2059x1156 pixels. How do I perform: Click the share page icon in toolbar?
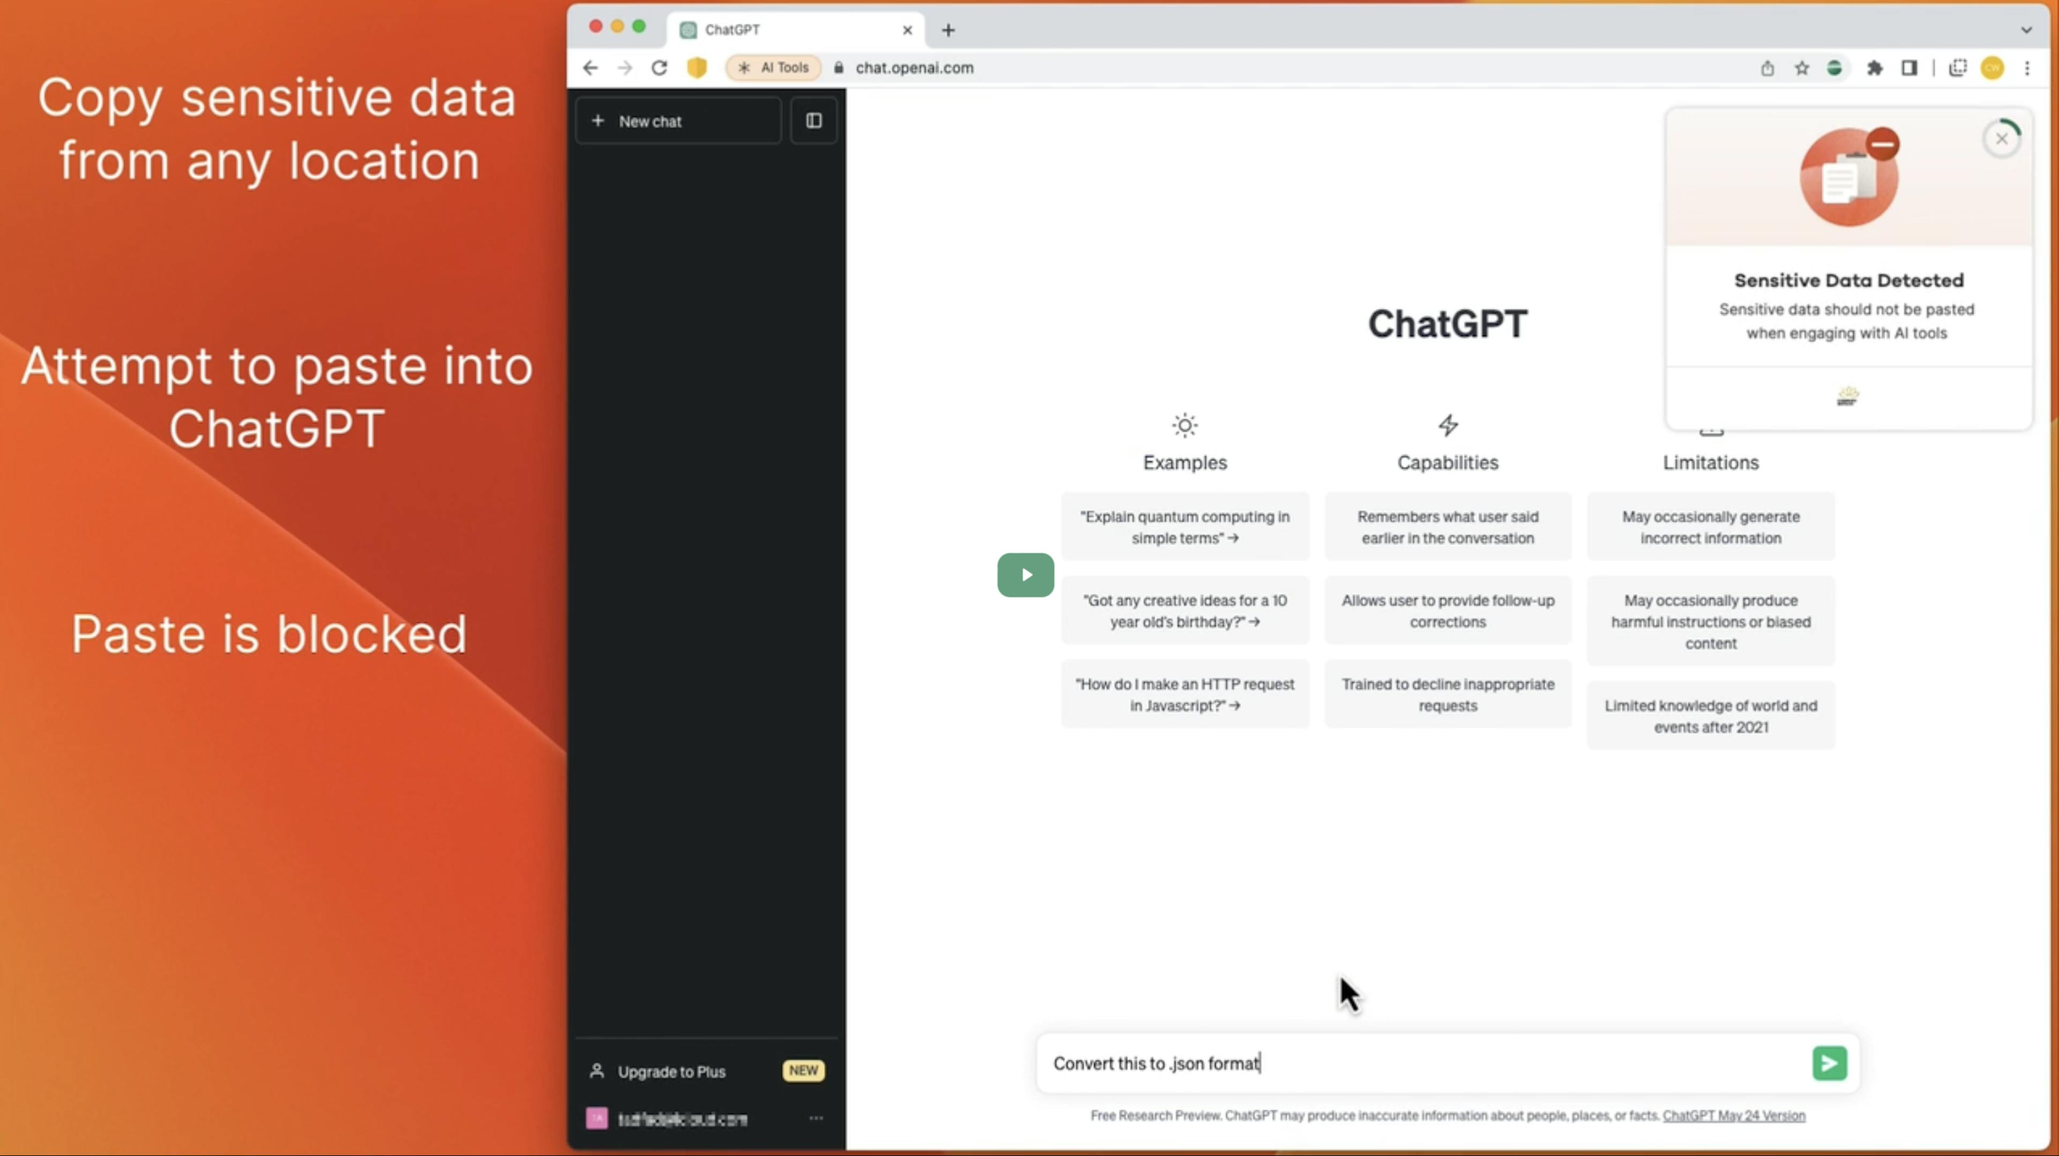[1767, 69]
